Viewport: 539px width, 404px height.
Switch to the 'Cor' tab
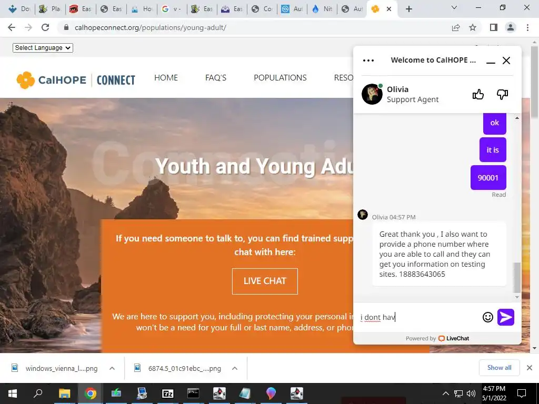click(262, 9)
